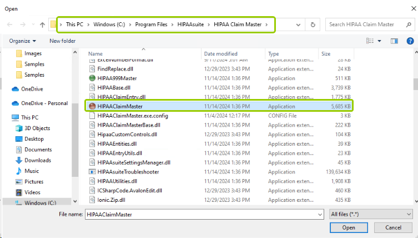The width and height of the screenshot is (418, 238).
Task: Select Ionic.Zip.dll file
Action: click(x=111, y=200)
